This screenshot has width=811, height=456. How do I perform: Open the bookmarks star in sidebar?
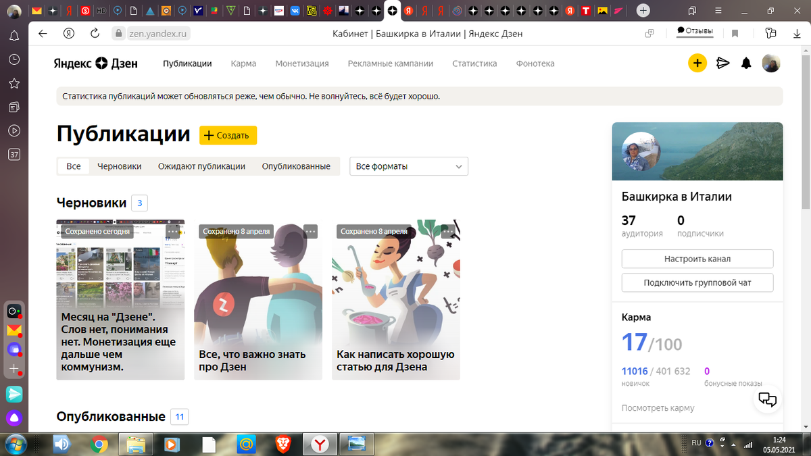[14, 83]
